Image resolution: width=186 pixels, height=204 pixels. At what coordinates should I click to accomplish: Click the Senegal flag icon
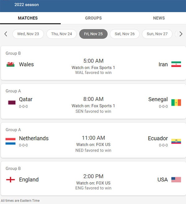[176, 102]
